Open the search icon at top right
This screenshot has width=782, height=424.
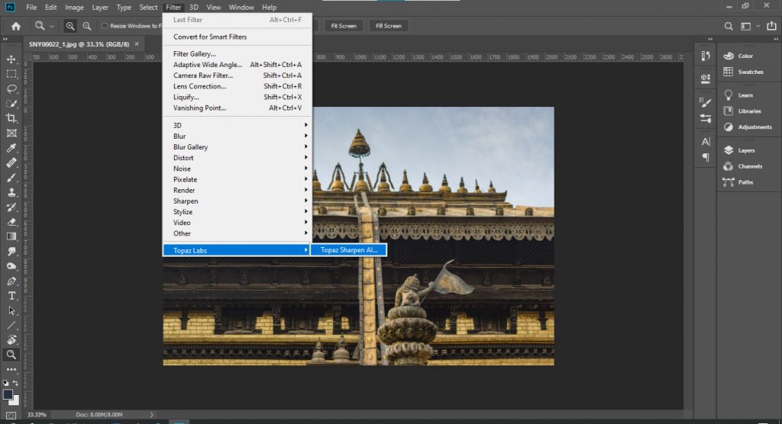[729, 26]
